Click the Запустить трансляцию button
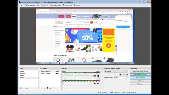Screen dimensions: 169x95 click(140, 72)
